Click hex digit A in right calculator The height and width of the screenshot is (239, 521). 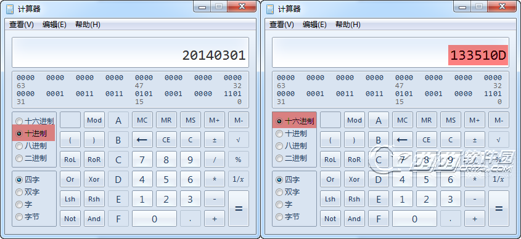[378, 120]
